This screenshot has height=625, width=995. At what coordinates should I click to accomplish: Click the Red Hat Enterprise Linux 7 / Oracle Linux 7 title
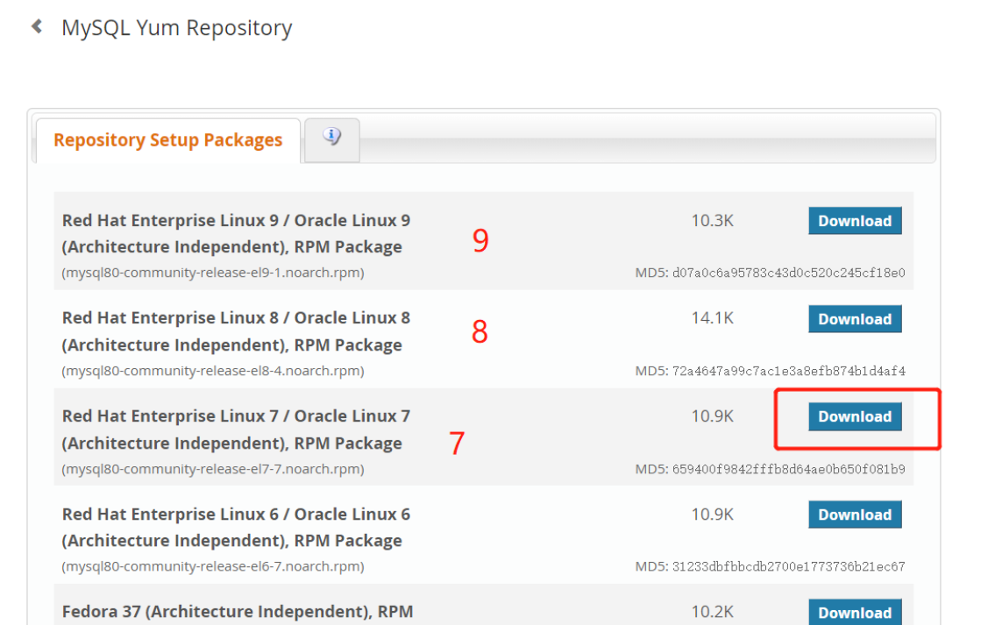coord(236,430)
